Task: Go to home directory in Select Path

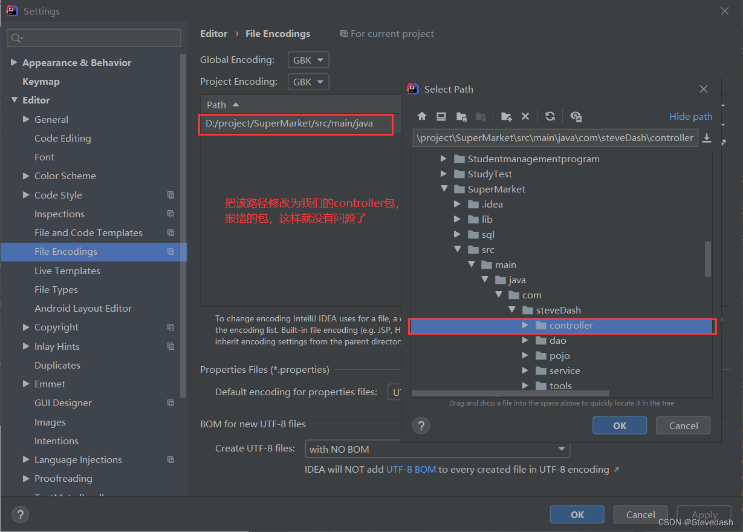Action: 422,116
